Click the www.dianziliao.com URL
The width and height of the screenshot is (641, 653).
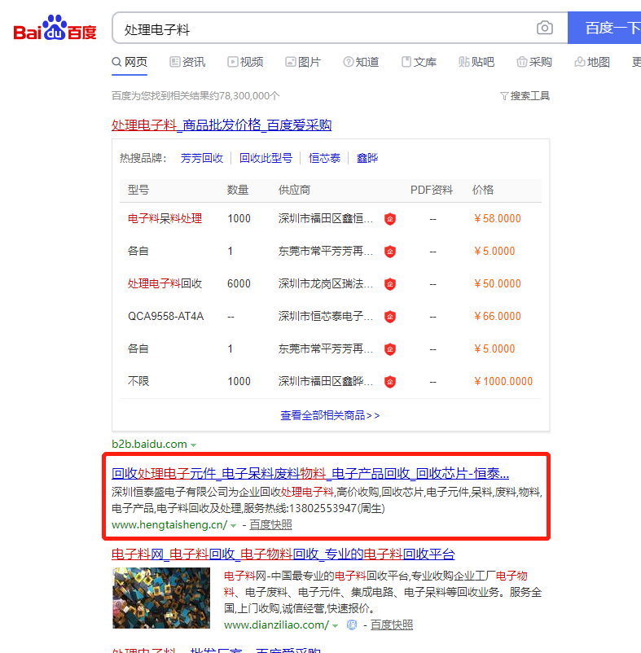click(277, 625)
